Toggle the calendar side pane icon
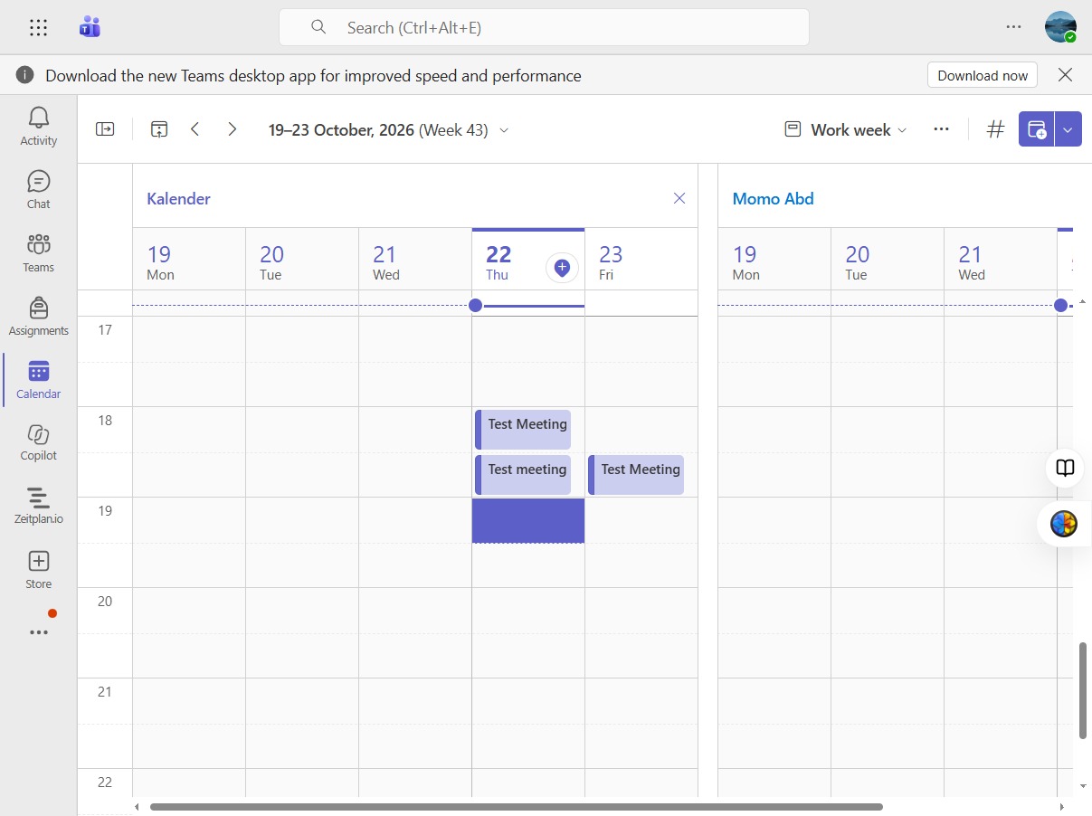 pyautogui.click(x=106, y=129)
